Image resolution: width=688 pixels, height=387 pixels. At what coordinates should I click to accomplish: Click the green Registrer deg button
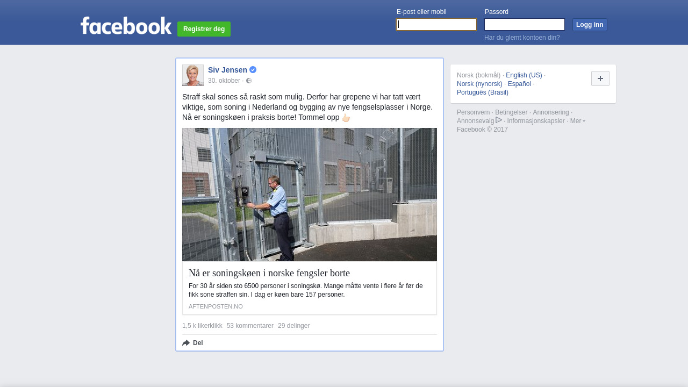[x=204, y=29]
